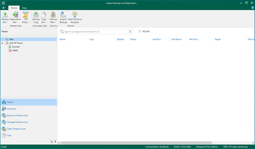Open the Replication Job ribbon button
This screenshot has width=255, height=149.
pos(15,17)
